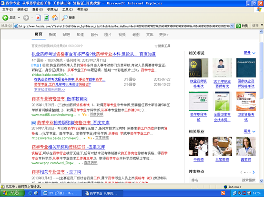Click Word document icon beside 百度文库 result
This screenshot has width=264, height=197.
coord(34,123)
